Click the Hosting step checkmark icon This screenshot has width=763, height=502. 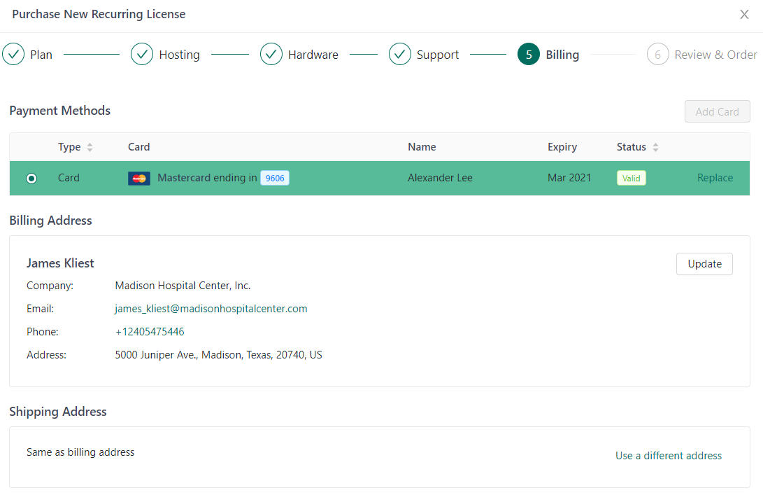click(142, 55)
